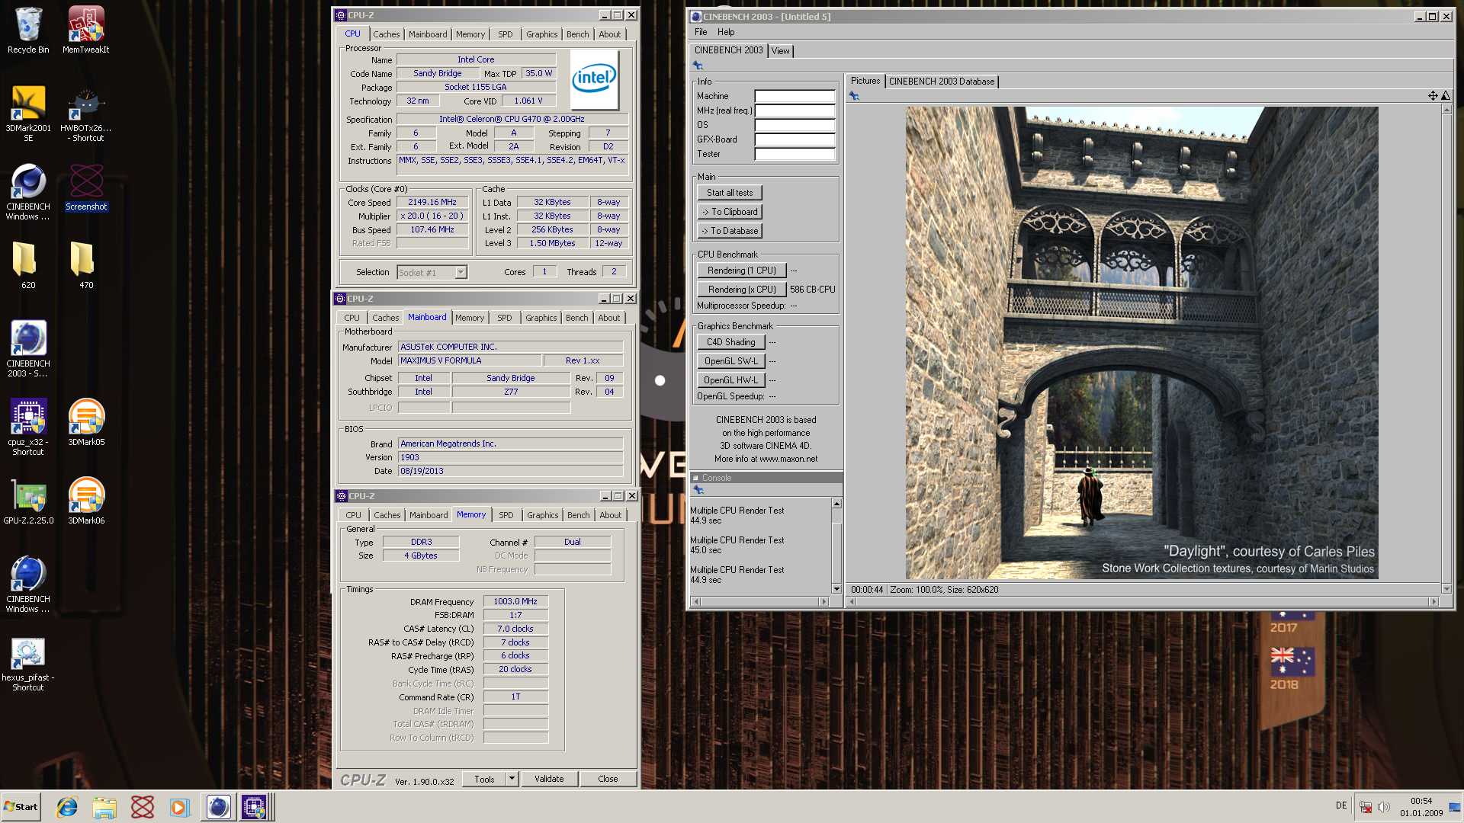The image size is (1464, 823).
Task: Open the hexus_pifast shortcut icon
Action: point(28,662)
